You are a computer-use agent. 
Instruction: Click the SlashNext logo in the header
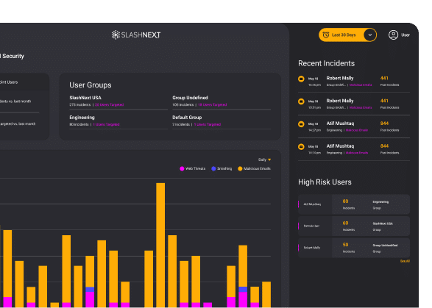pos(136,35)
